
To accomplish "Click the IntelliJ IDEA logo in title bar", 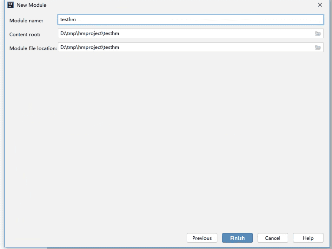I will tap(10, 5).
